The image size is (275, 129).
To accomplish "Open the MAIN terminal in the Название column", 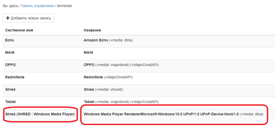I will click(88, 52).
